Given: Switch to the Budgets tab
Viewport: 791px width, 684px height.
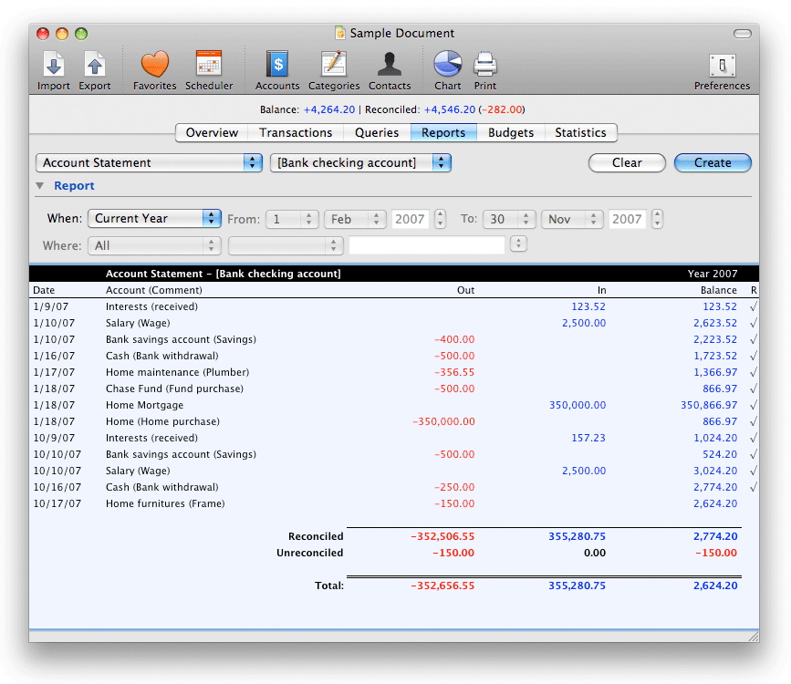Looking at the screenshot, I should click(511, 133).
